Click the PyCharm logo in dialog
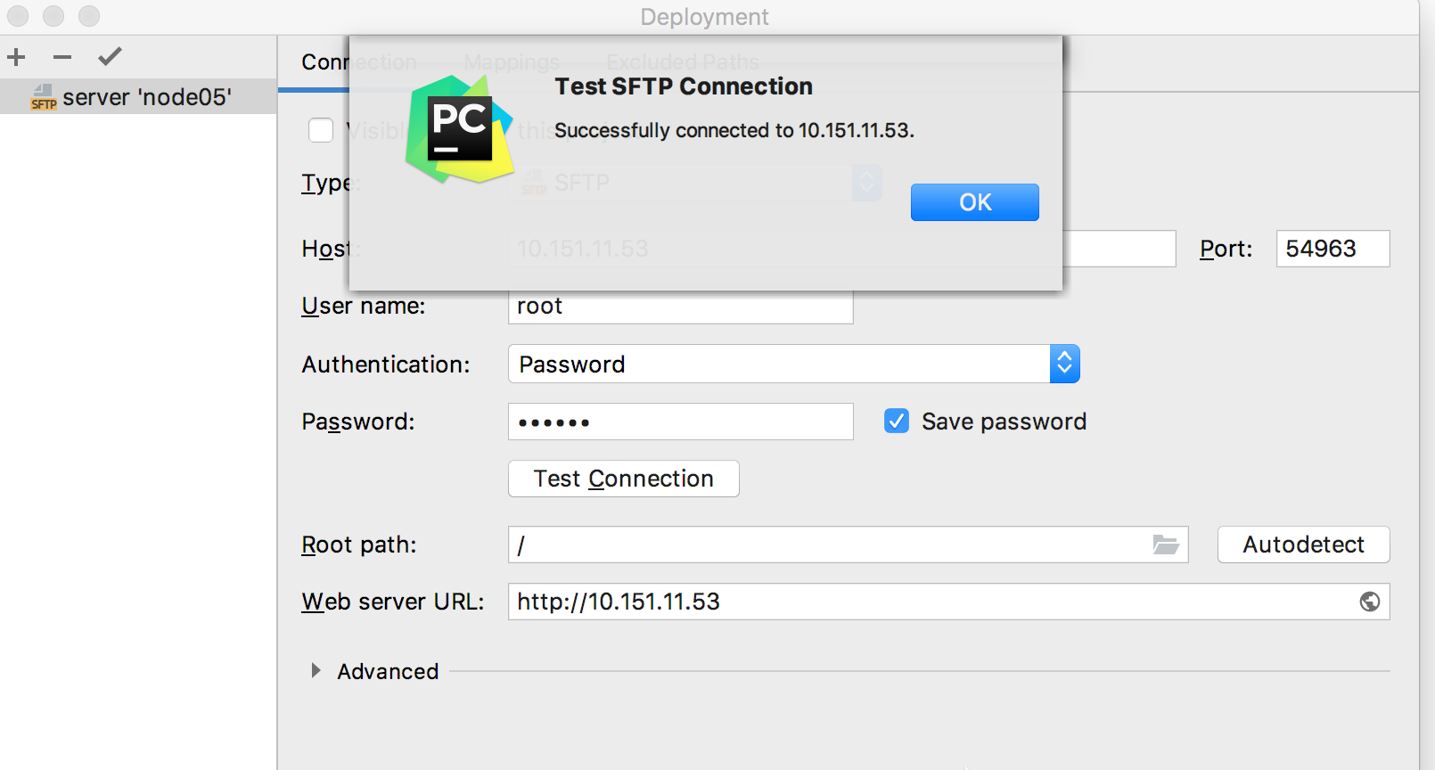The height and width of the screenshot is (770, 1435). (x=459, y=130)
